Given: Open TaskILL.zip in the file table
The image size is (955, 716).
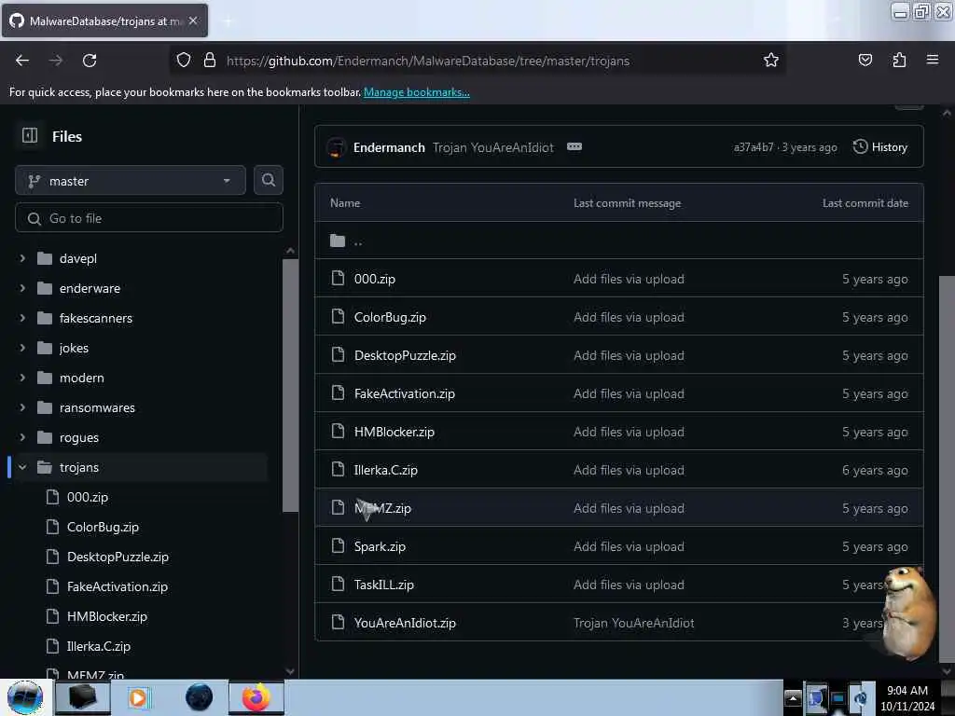Looking at the screenshot, I should point(383,585).
